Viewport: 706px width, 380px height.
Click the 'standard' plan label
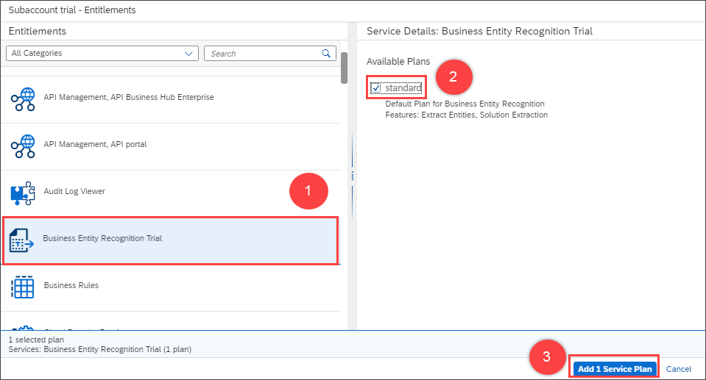pos(403,87)
